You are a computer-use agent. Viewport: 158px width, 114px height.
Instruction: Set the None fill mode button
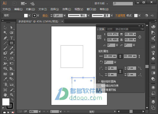click(x=13, y=112)
